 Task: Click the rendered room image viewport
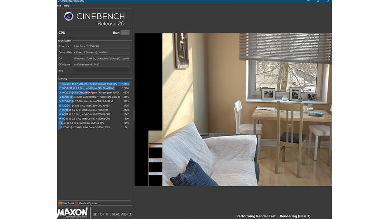pos(233,110)
